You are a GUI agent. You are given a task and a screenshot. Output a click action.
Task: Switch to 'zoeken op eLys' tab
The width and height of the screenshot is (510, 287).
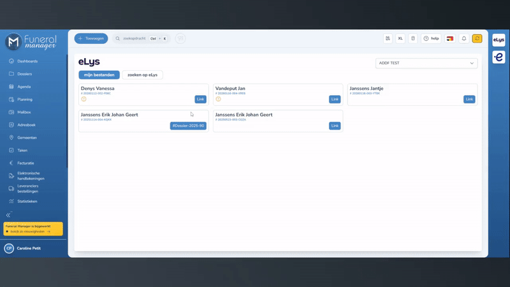(x=142, y=75)
